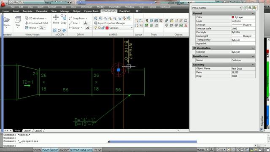Image resolution: width=270 pixels, height=152 pixels.
Task: Edit the Drop value 3.000
Action: [x=243, y=76]
